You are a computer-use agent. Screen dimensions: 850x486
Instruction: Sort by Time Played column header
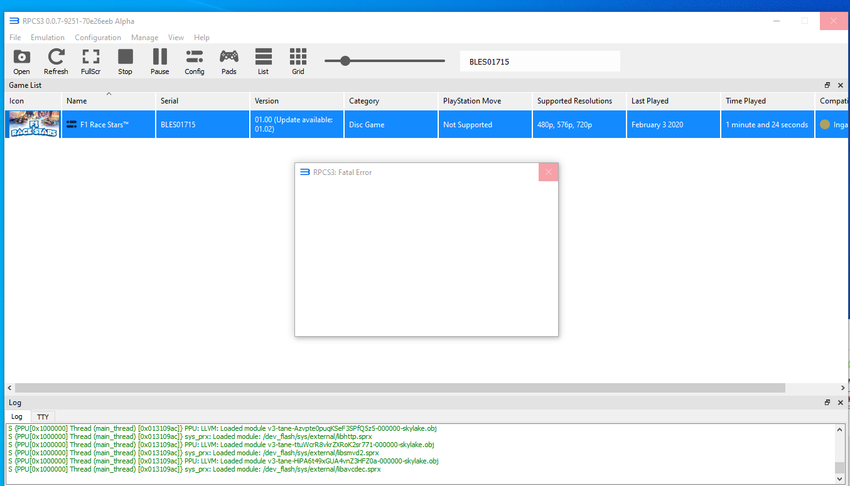pyautogui.click(x=768, y=100)
